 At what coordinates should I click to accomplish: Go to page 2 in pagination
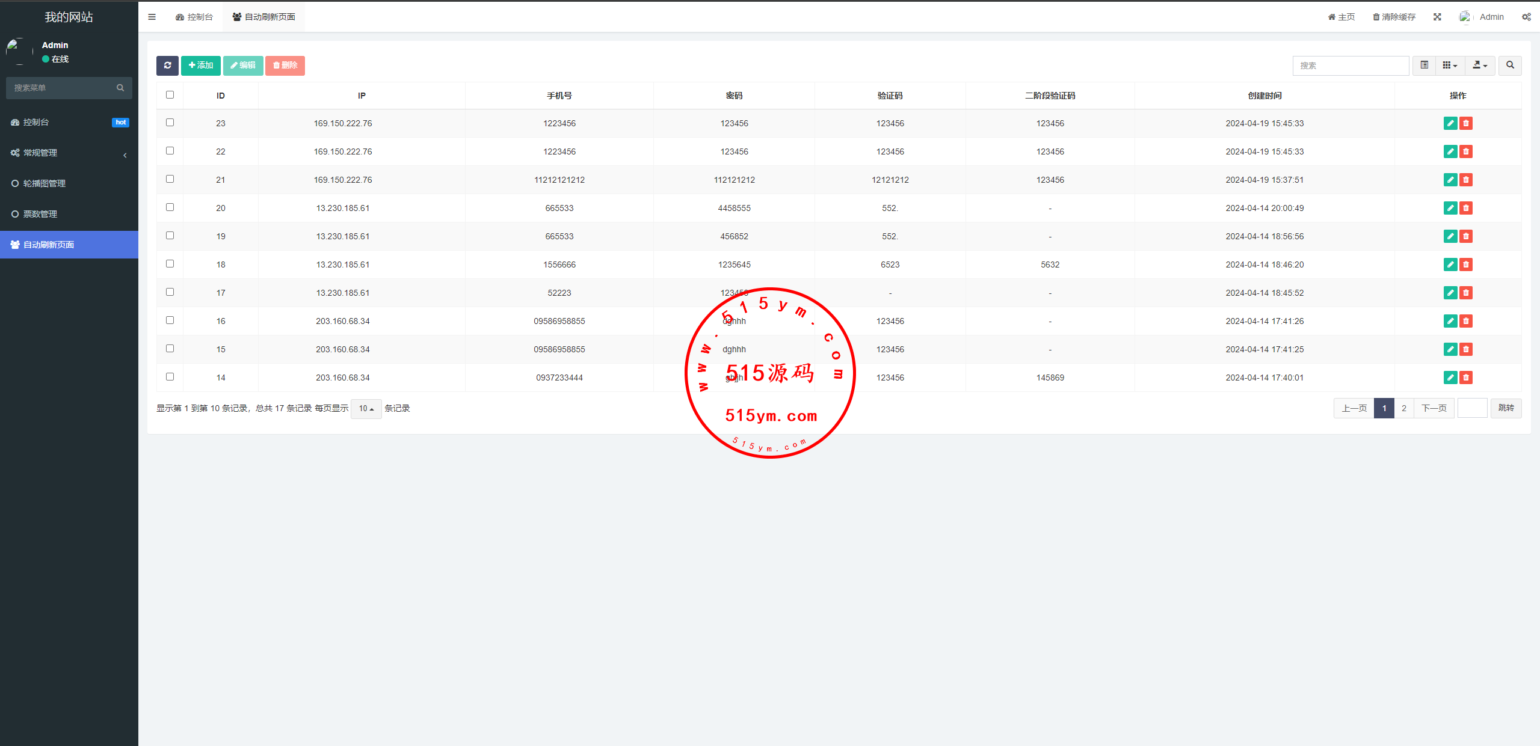click(x=1403, y=409)
